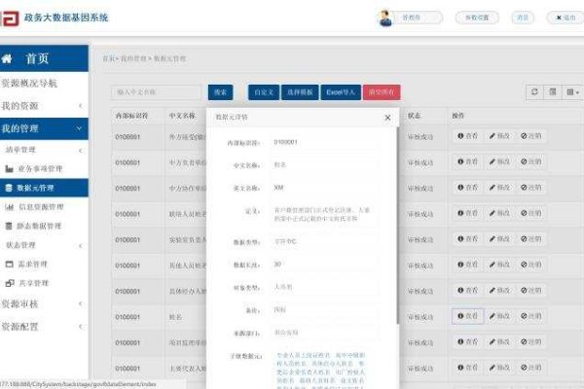
Task: Expand the 资源配置 sidebar section
Action: (44, 327)
